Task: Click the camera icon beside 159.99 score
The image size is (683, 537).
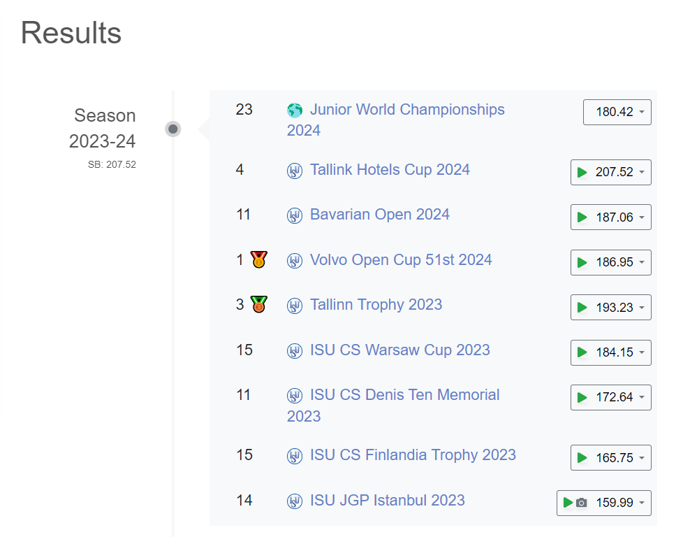Action: tap(582, 503)
